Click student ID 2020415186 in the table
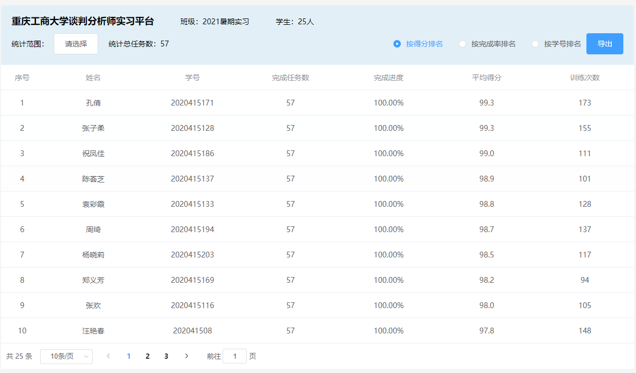The image size is (636, 373). pyautogui.click(x=192, y=154)
